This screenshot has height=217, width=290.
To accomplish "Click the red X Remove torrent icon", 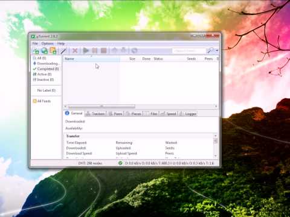I will tap(75, 51).
